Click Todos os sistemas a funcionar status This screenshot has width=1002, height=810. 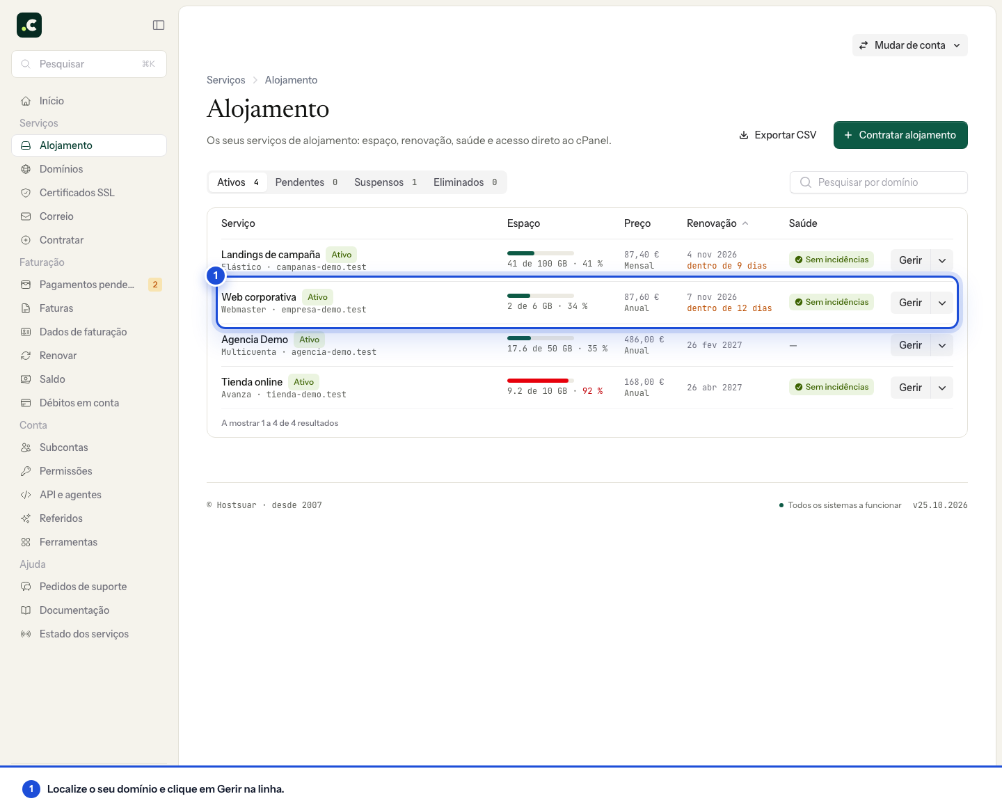[x=841, y=505]
